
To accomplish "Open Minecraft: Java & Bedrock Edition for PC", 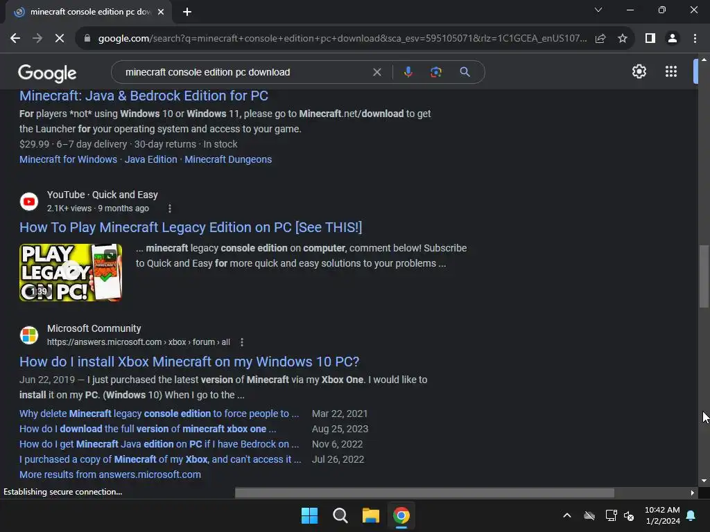I will point(144,96).
